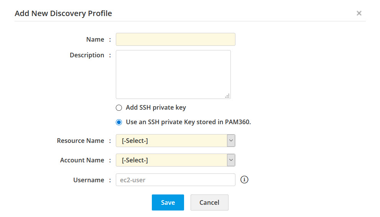Click the "Description" field label
The width and height of the screenshot is (380, 217).
[x=87, y=55]
